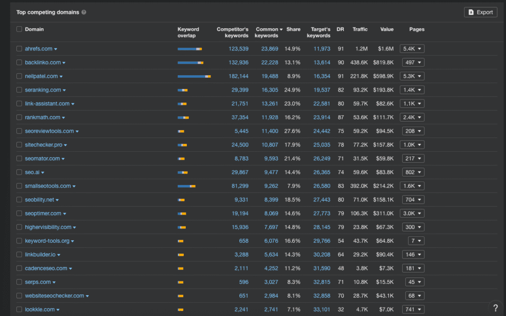Open the Pages dropdown showing 5.4K

413,49
